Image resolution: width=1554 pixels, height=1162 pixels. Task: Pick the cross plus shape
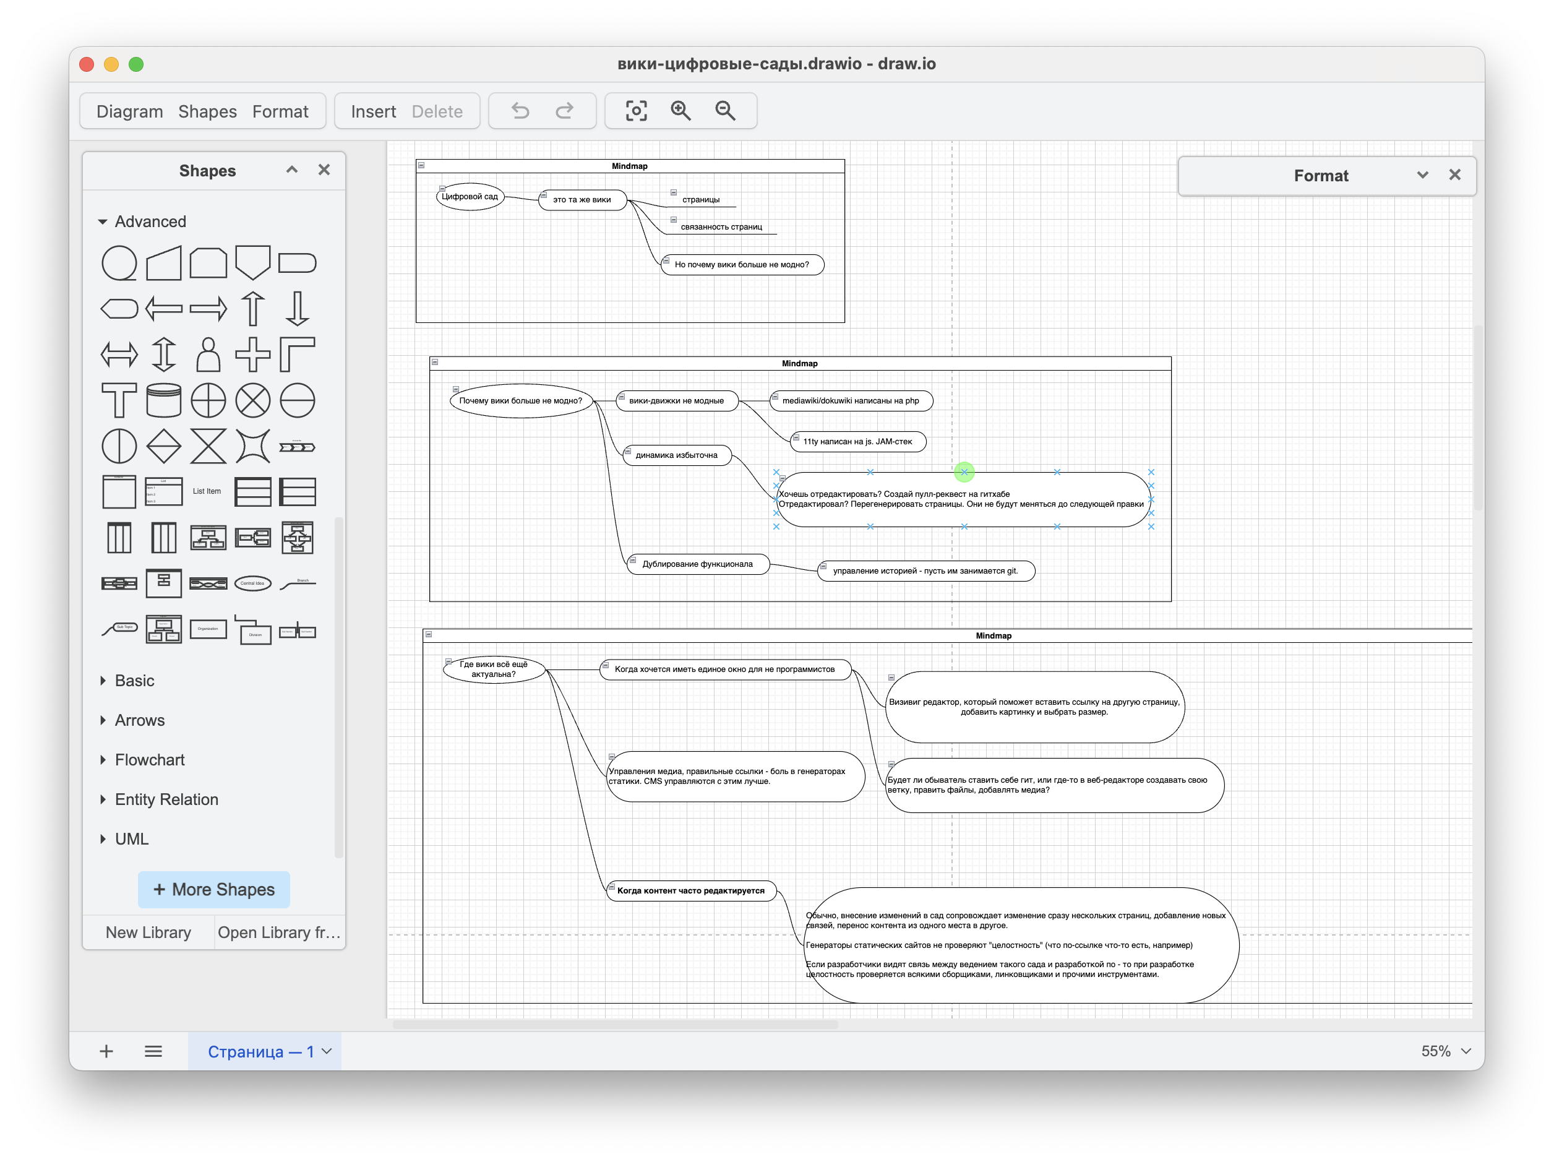coord(252,354)
